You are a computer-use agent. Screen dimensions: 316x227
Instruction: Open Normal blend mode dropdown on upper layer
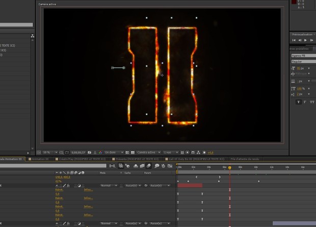(x=109, y=186)
